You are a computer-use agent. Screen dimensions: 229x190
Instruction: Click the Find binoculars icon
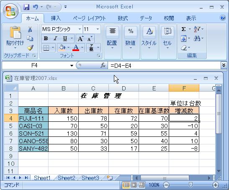197,39
